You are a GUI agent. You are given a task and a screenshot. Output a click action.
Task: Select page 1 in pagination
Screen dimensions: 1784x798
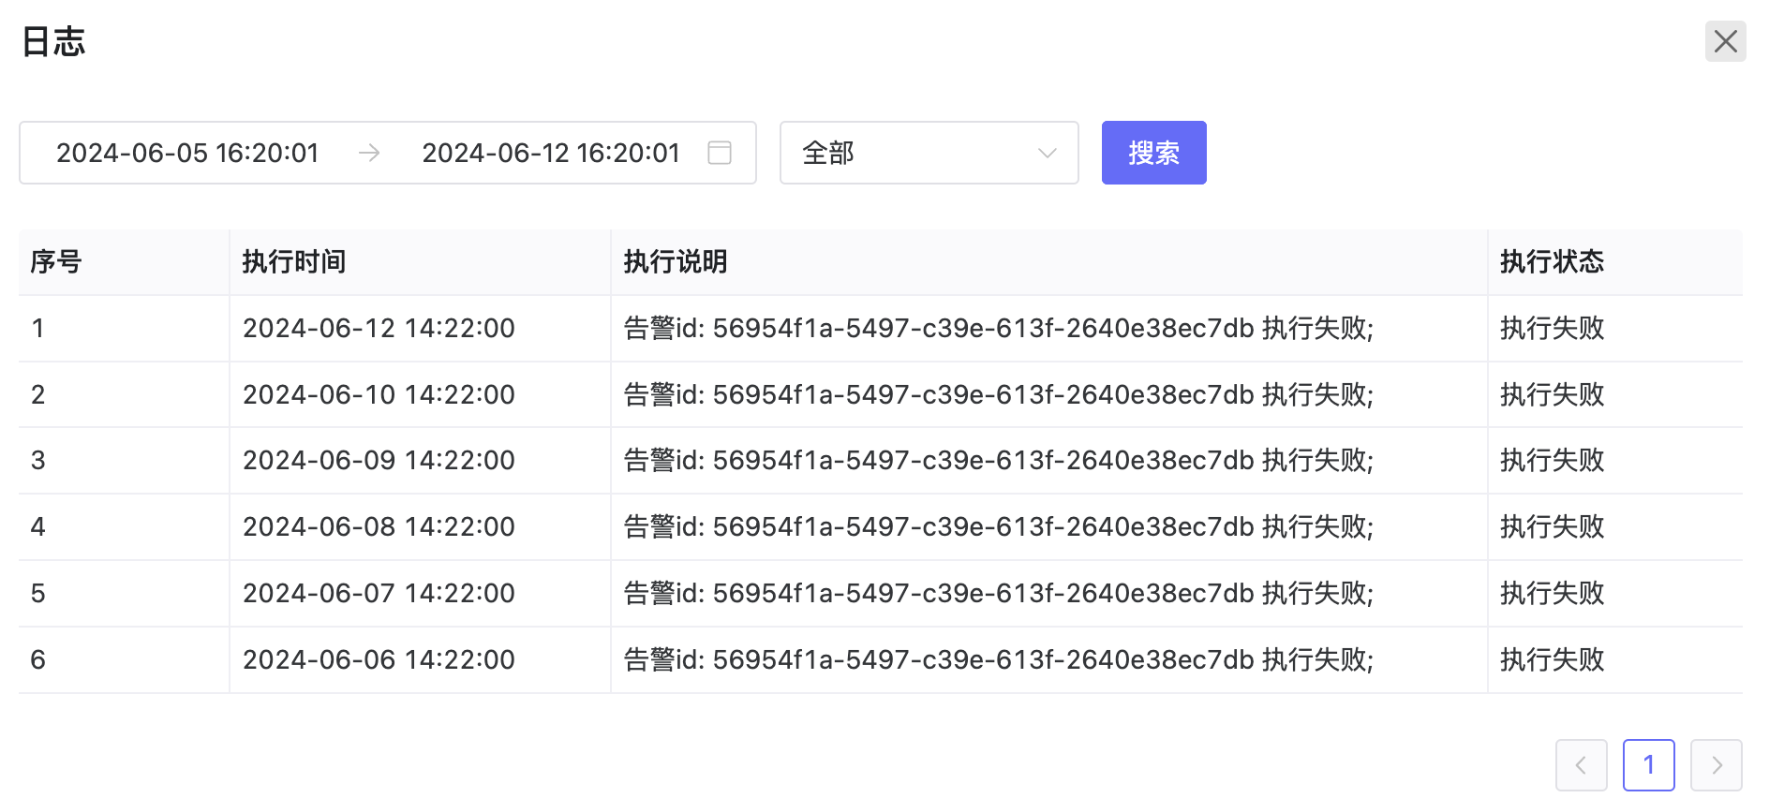pos(1648,765)
